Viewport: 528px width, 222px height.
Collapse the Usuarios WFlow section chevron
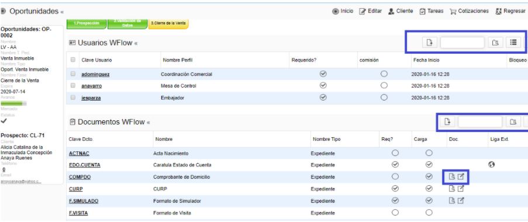pyautogui.click(x=136, y=43)
